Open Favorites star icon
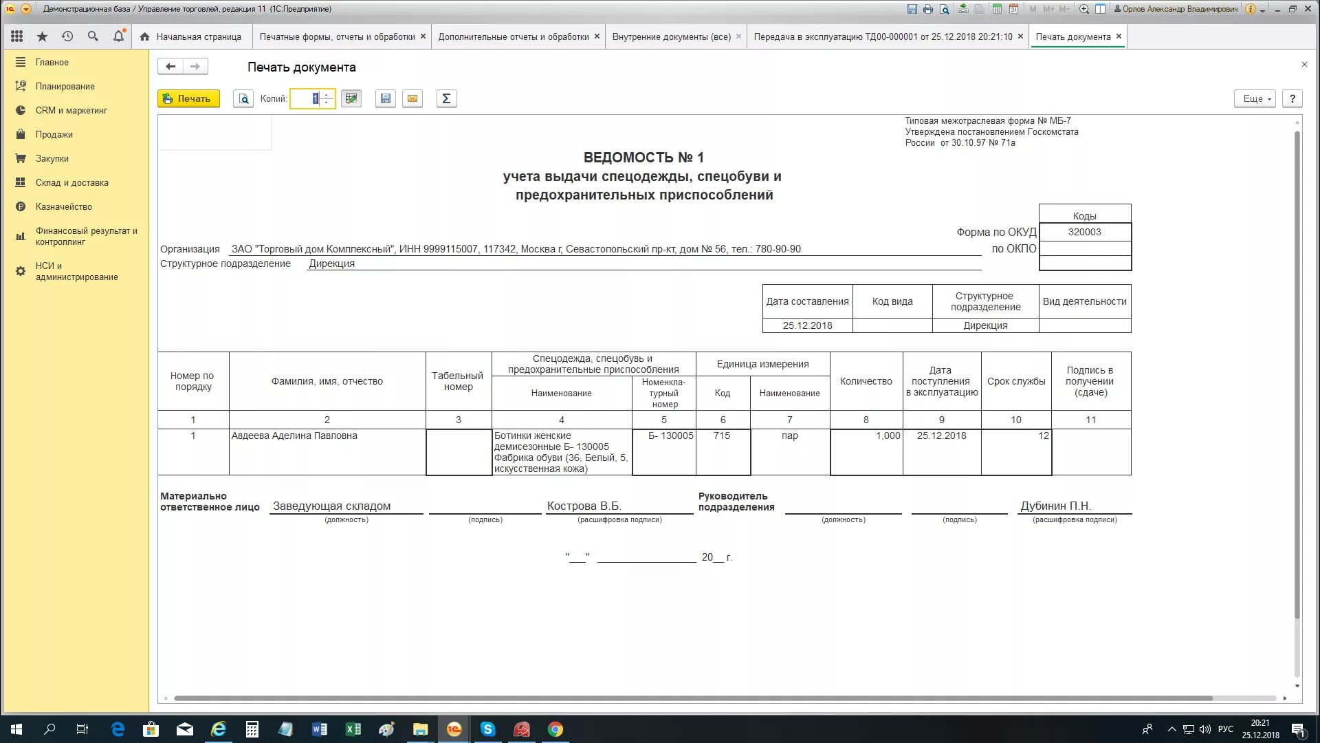This screenshot has width=1320, height=743. click(x=43, y=36)
